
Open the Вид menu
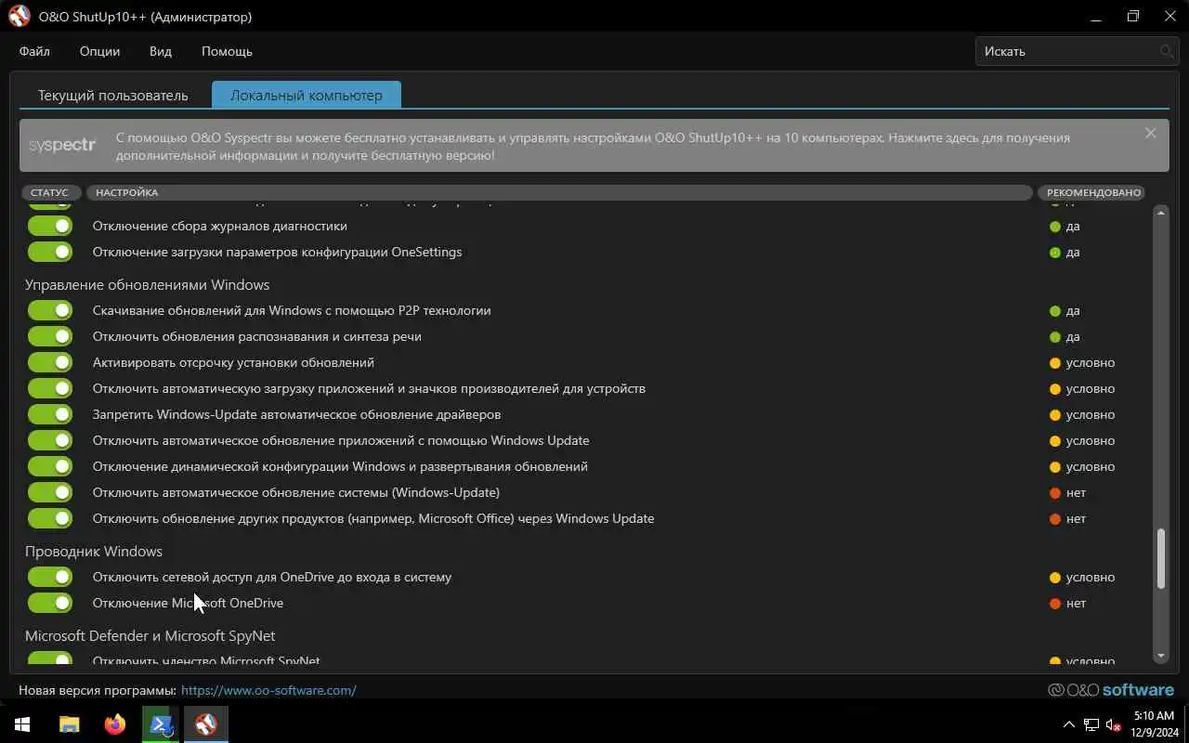click(161, 51)
